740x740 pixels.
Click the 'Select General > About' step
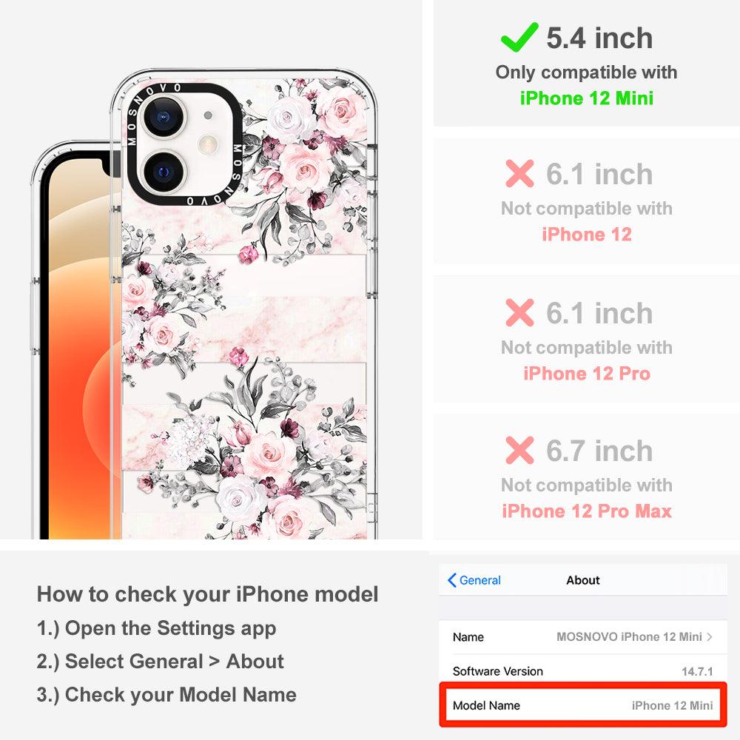click(x=161, y=661)
